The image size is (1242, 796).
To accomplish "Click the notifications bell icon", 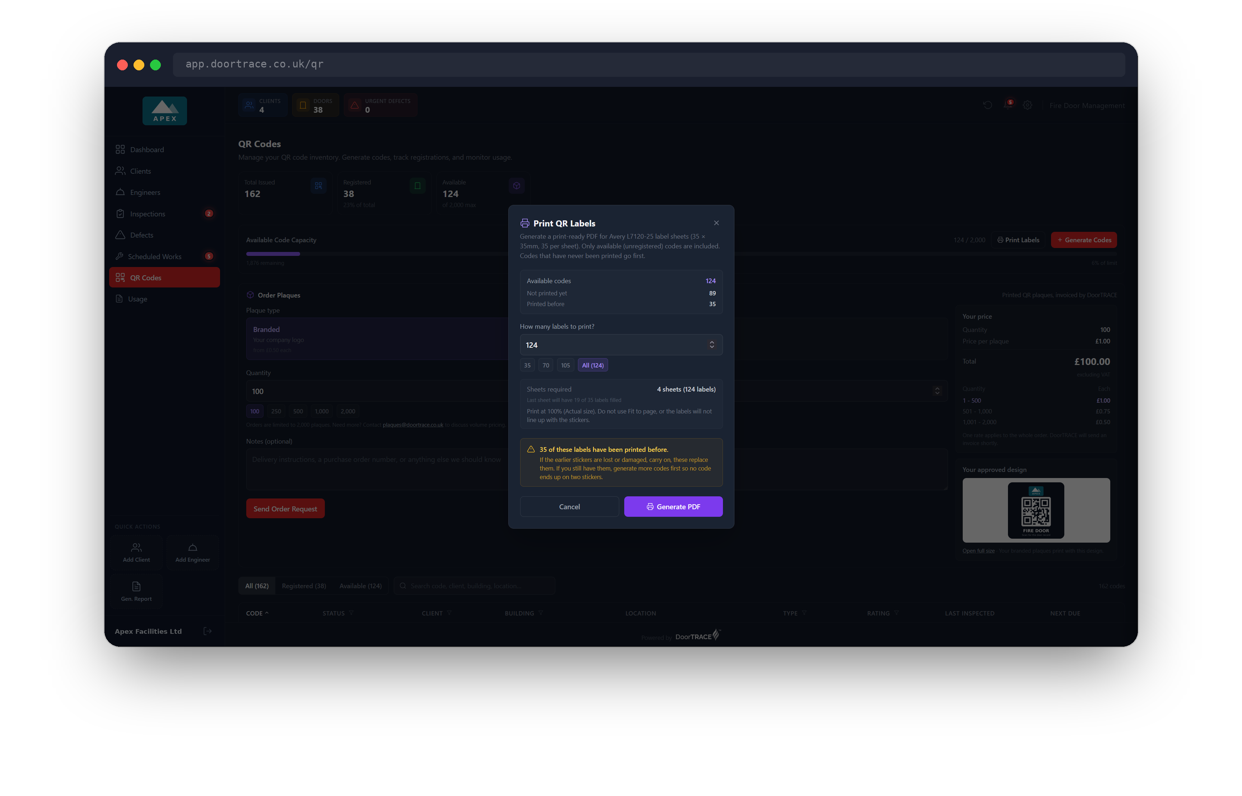I will coord(1007,105).
